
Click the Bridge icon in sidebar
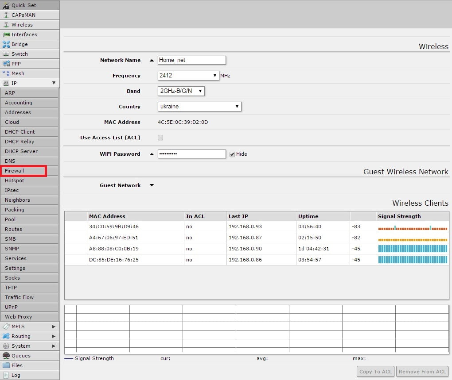6,44
